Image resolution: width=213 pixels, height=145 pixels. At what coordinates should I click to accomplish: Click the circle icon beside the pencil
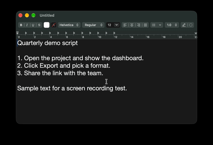click(191, 25)
